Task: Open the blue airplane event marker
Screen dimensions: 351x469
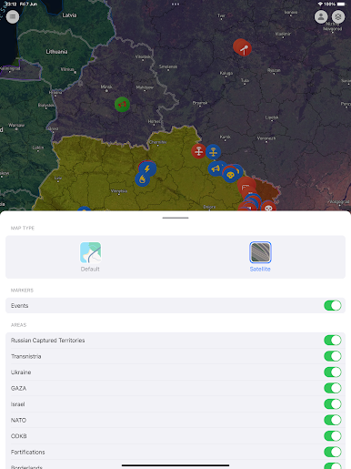Action: pyautogui.click(x=214, y=152)
